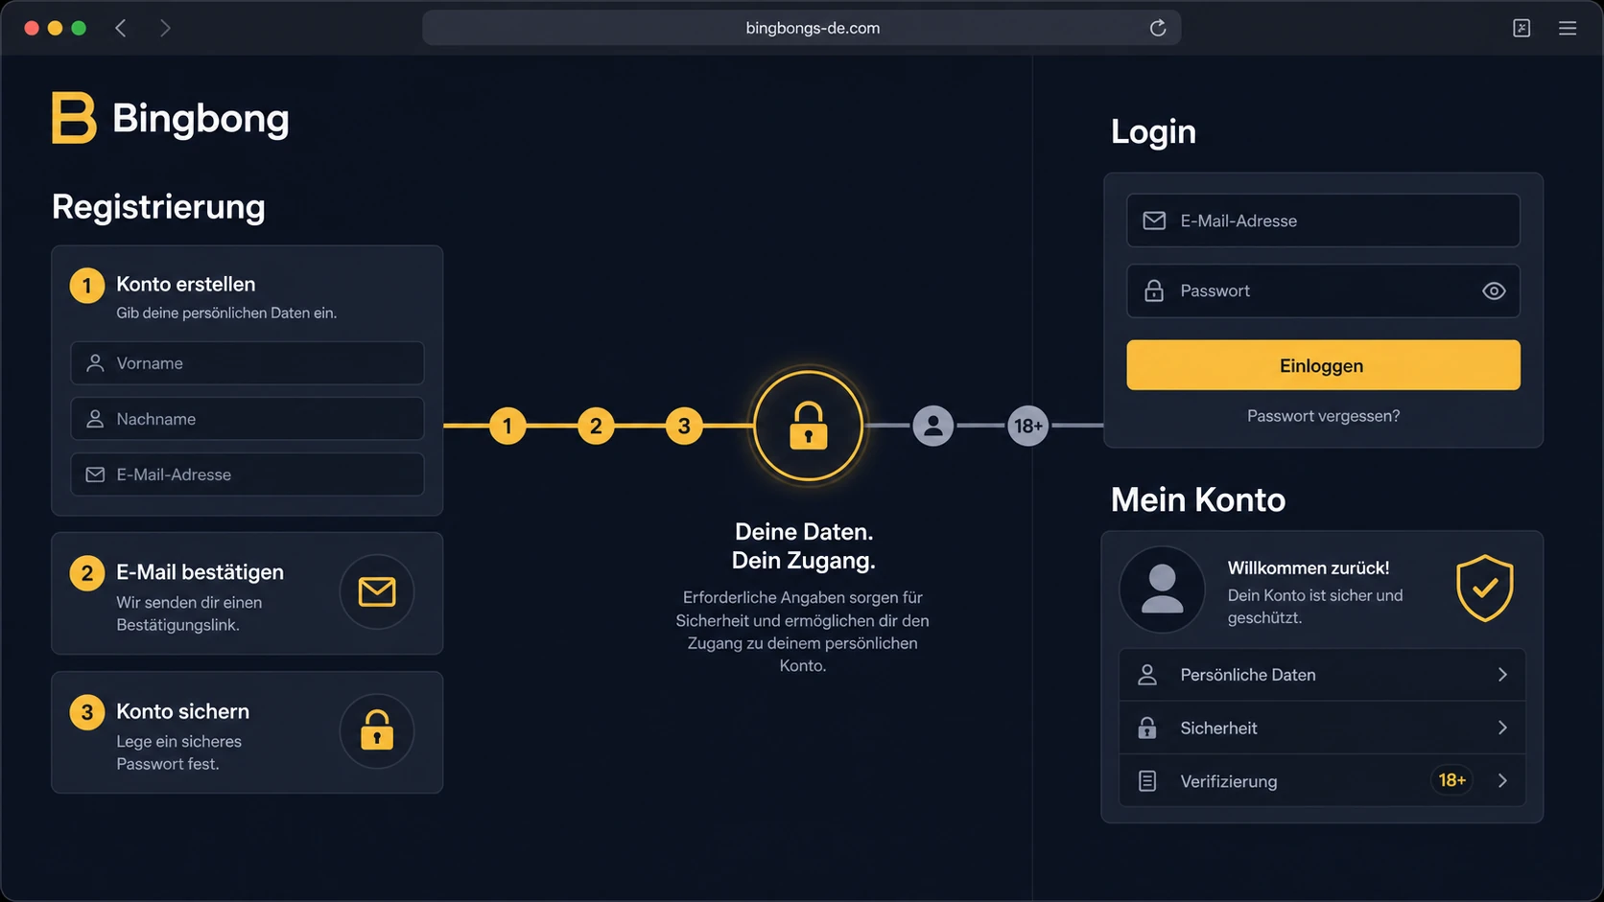Click the Passwort vergessen? link
This screenshot has width=1604, height=902.
[1323, 416]
